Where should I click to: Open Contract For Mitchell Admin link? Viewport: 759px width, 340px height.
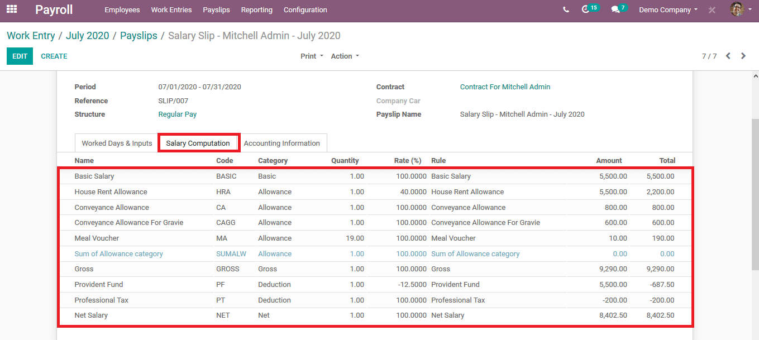point(505,87)
